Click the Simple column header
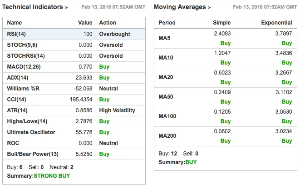Image resolution: width=300 pixels, height=185 pixels. pos(222,23)
